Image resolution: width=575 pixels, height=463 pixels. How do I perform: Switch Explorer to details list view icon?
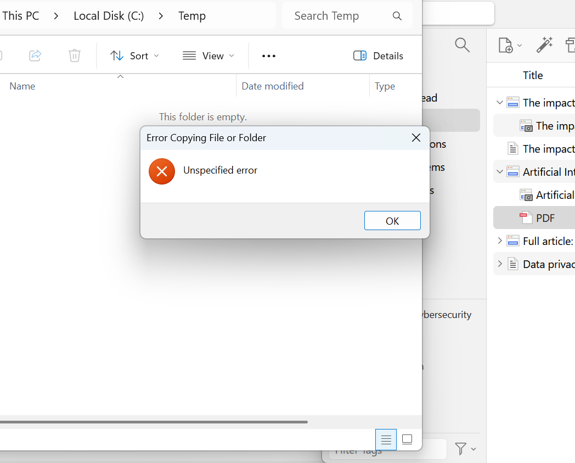point(386,439)
